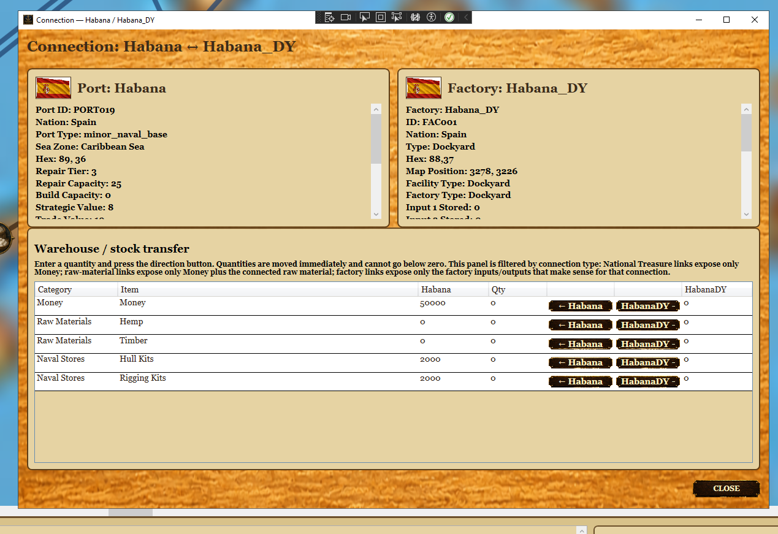Click the Spanish flag in Factory Habana_DY panel

tap(424, 88)
